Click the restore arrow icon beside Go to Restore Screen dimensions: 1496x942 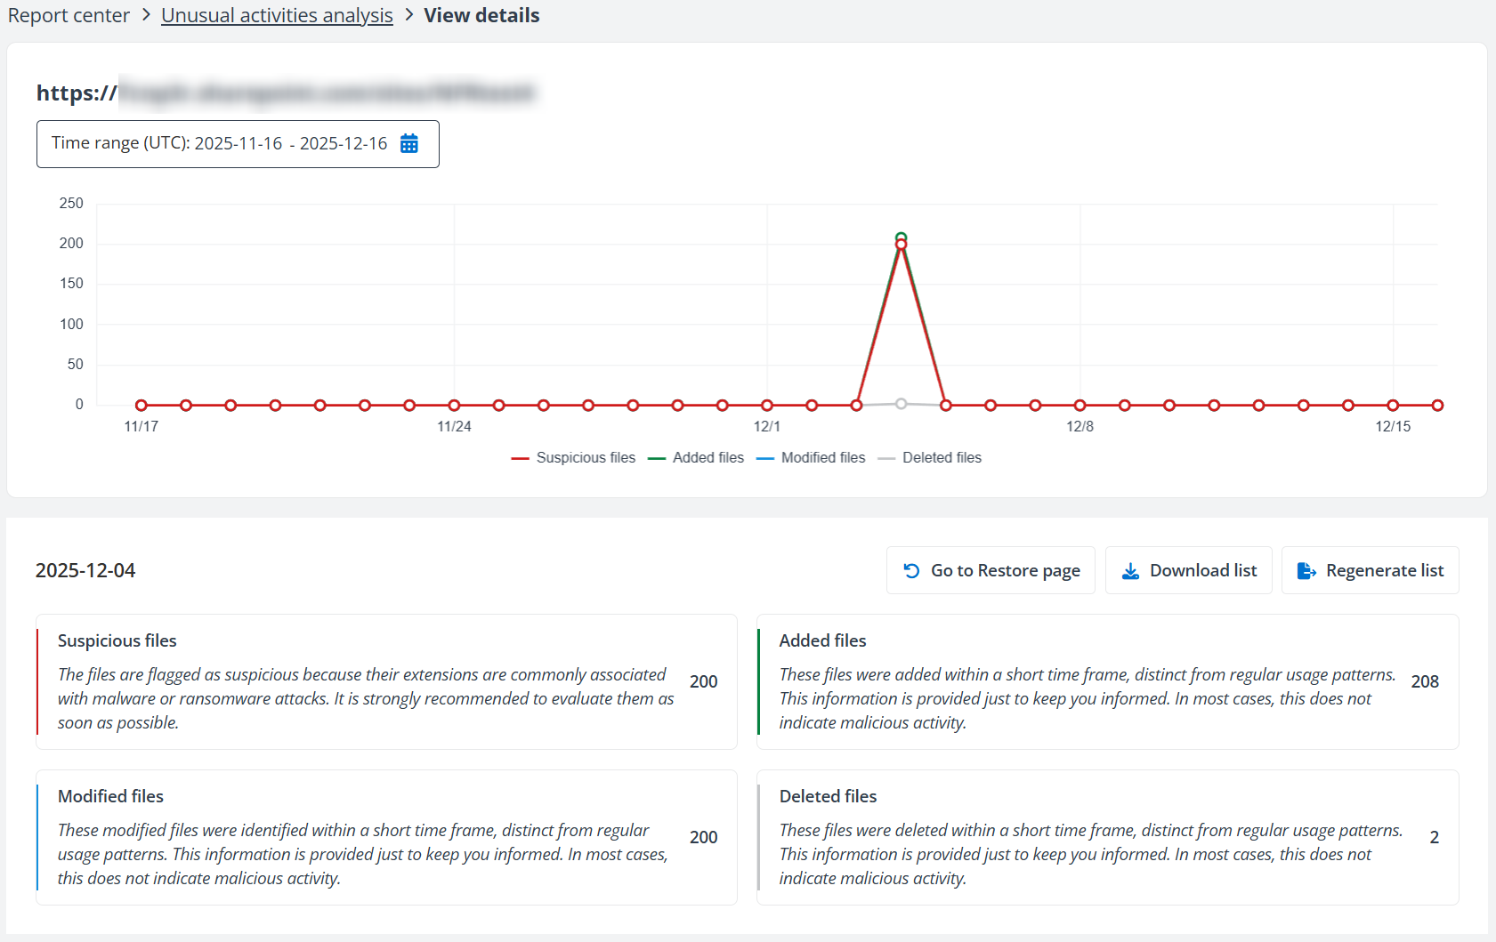[910, 569]
